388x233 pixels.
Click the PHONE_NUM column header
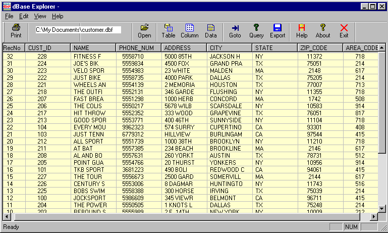[139, 48]
